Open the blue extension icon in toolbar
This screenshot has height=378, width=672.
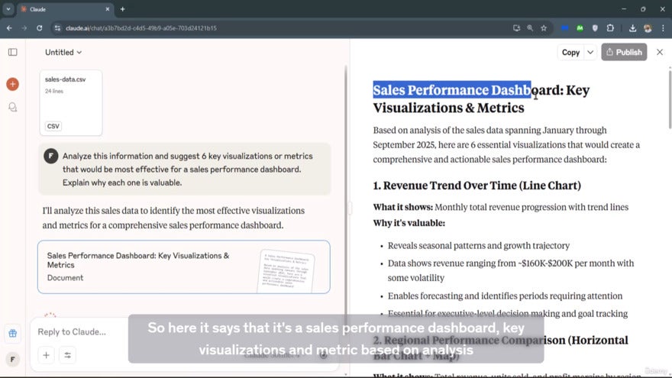point(565,27)
